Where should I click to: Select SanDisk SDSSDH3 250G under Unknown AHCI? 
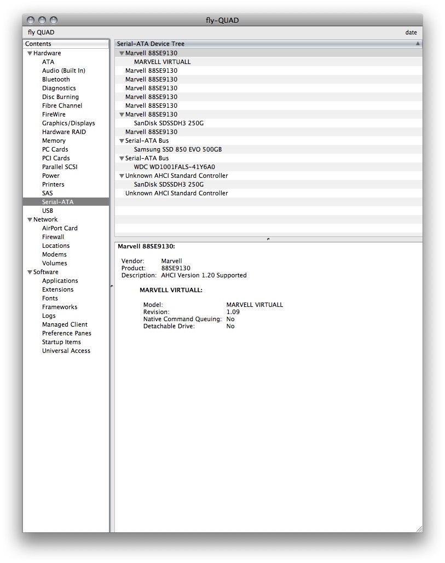coord(268,184)
